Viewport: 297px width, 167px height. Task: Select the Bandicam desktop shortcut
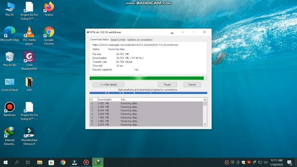tap(10, 109)
